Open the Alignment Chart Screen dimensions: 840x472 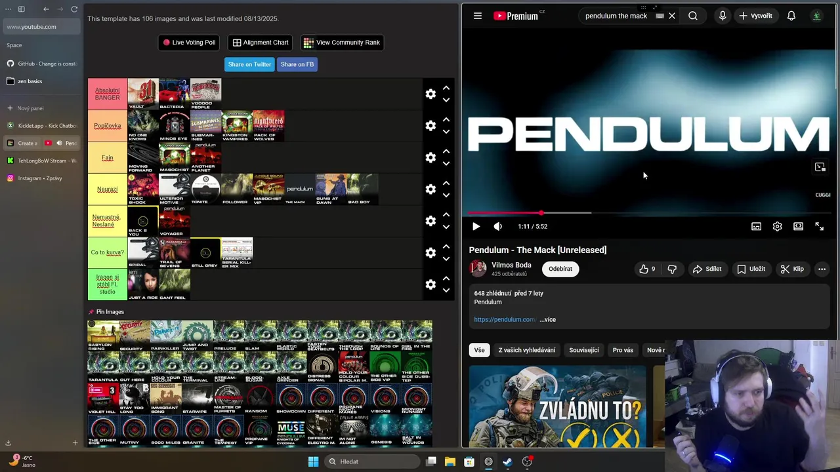coord(261,43)
